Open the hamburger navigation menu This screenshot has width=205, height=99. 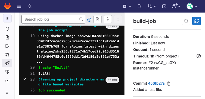click(x=19, y=6)
